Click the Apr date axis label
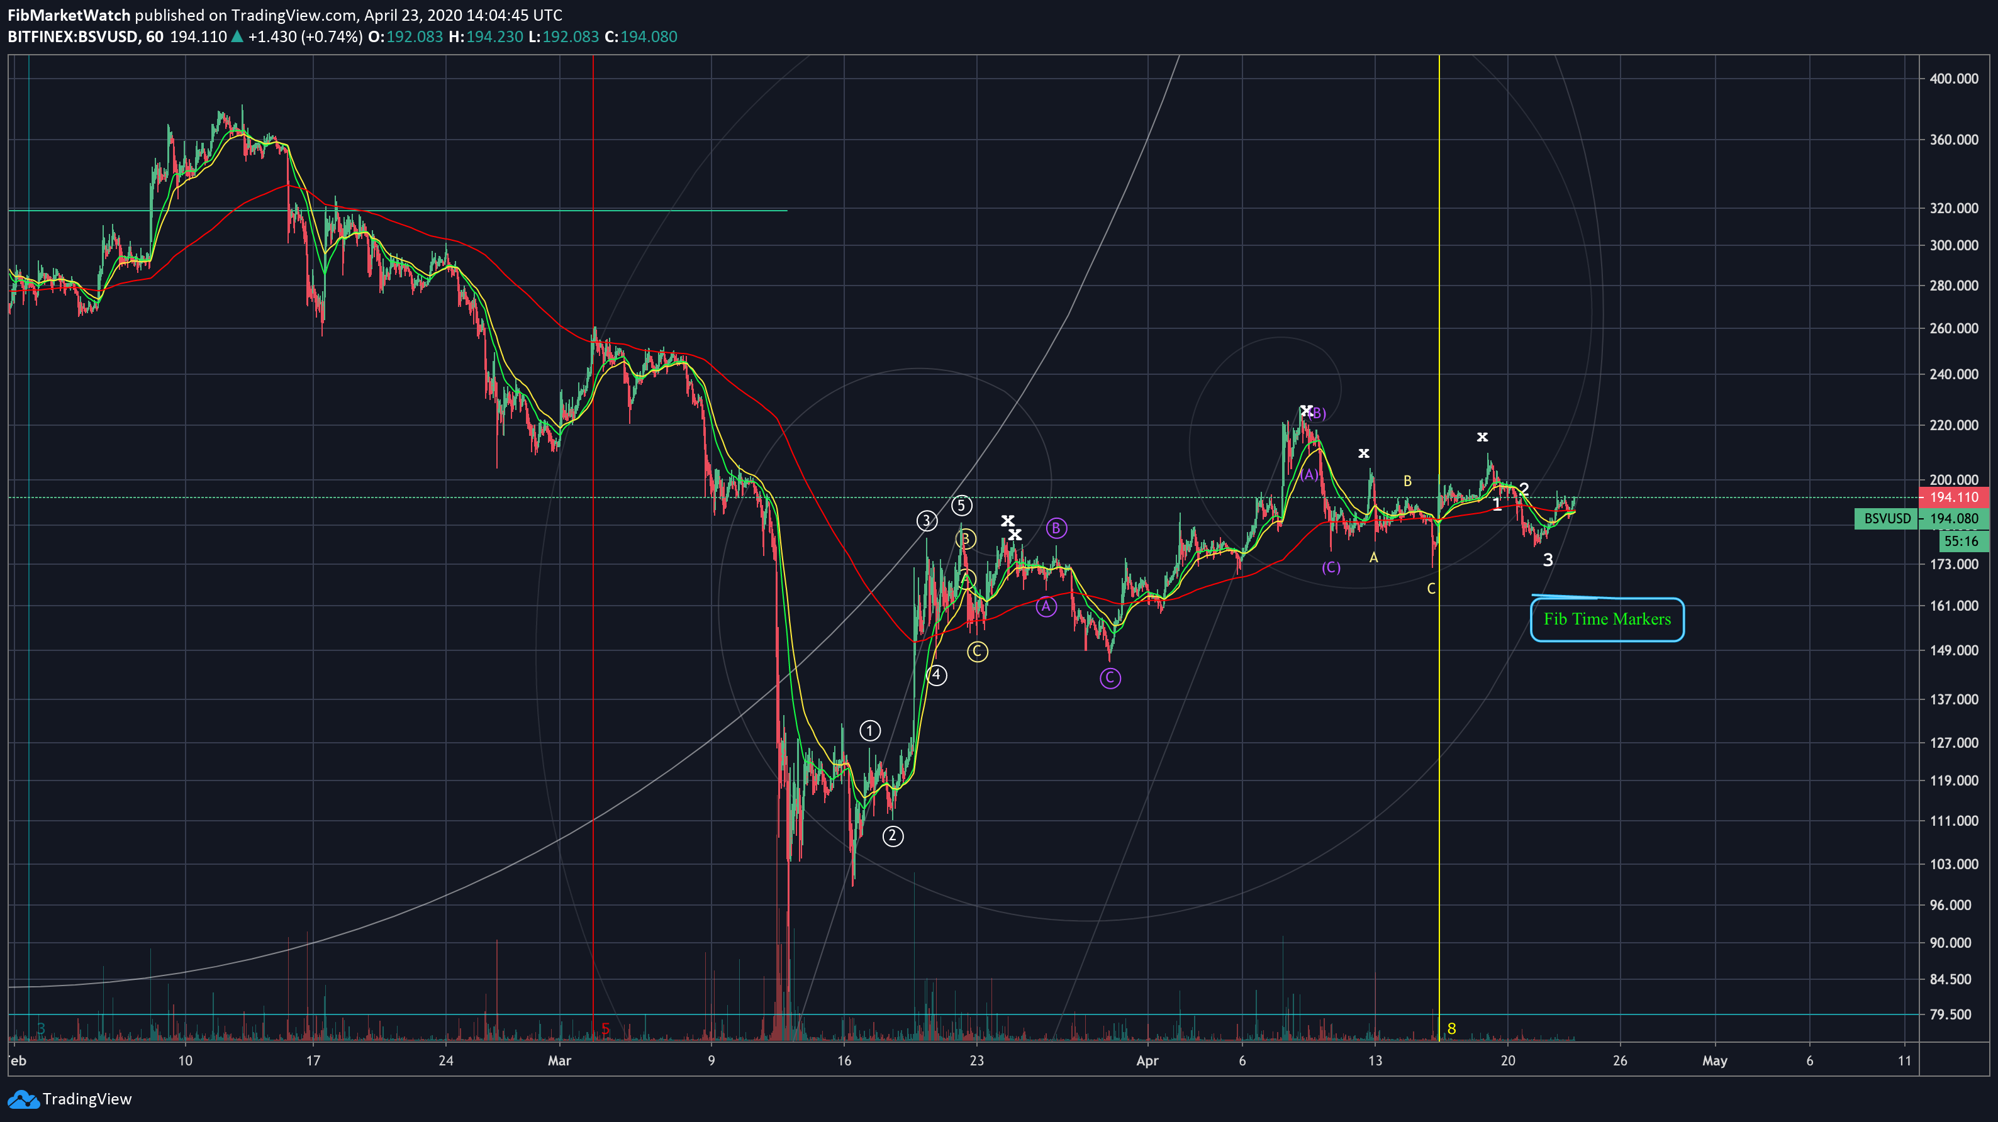 tap(1147, 1061)
